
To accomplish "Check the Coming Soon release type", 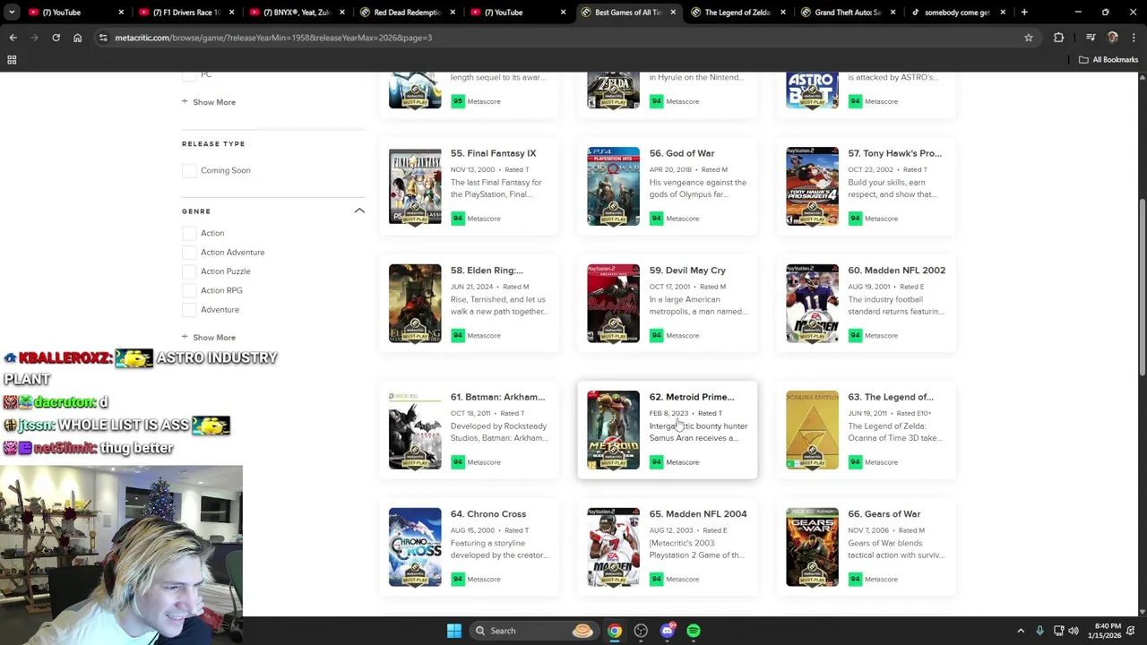I will coord(189,170).
